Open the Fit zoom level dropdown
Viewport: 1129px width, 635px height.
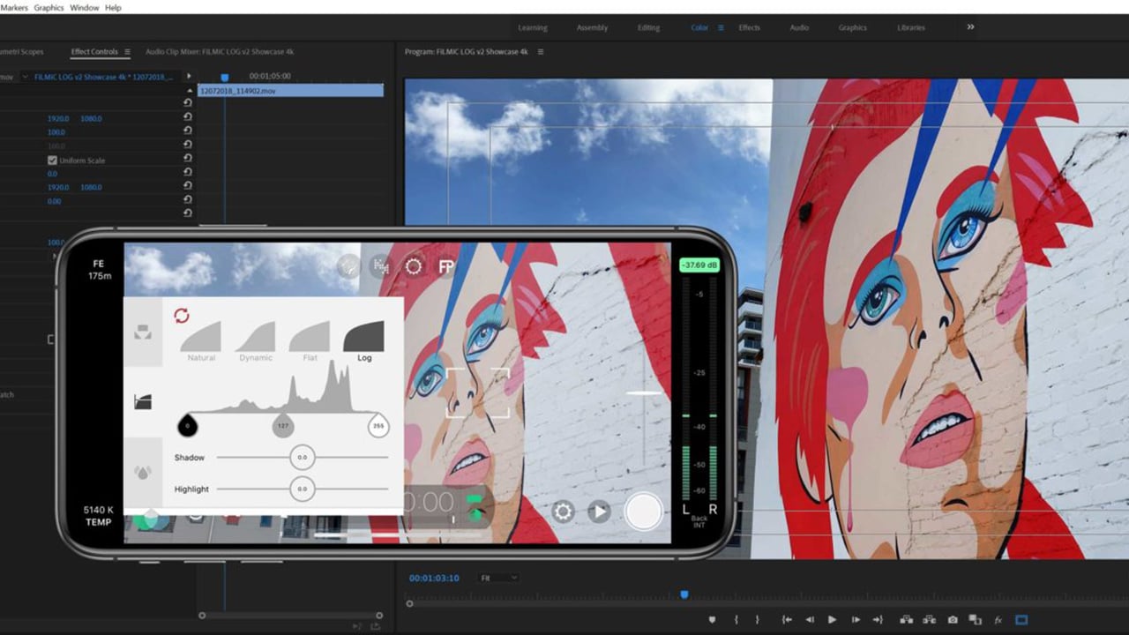tap(498, 578)
